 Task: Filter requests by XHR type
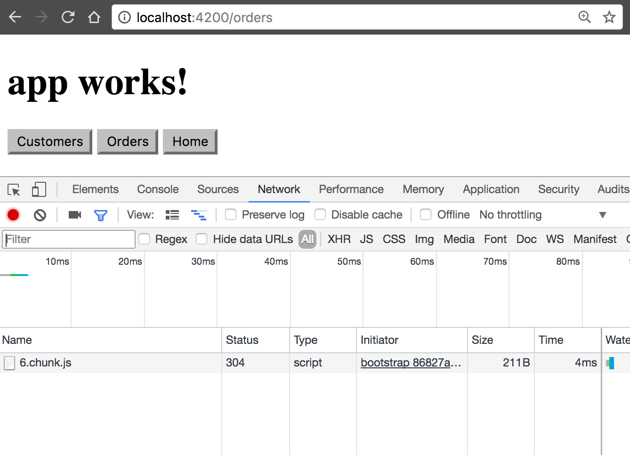click(x=339, y=239)
